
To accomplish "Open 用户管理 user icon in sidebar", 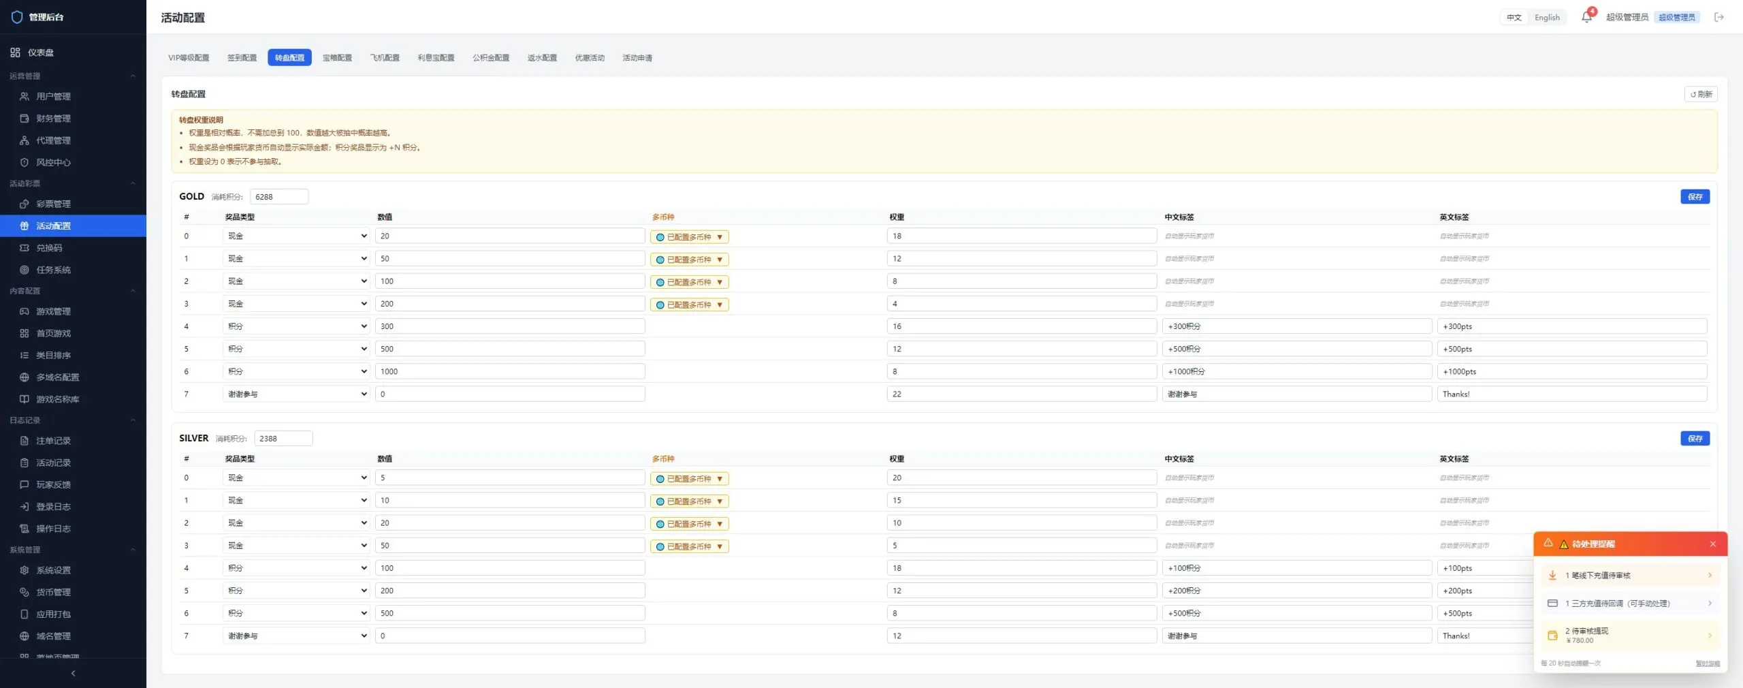I will pyautogui.click(x=25, y=96).
